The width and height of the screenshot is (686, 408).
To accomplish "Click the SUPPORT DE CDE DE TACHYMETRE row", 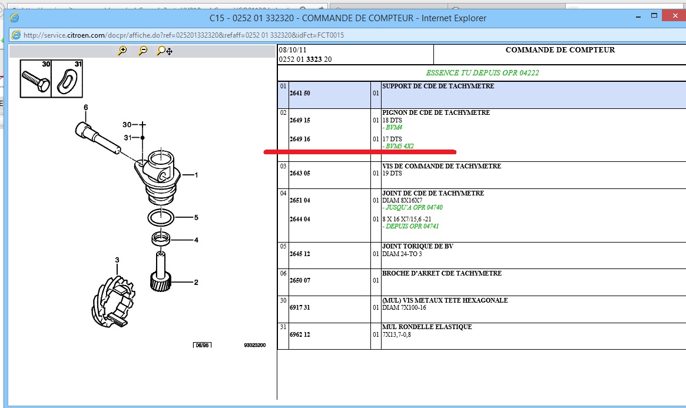I will point(438,87).
